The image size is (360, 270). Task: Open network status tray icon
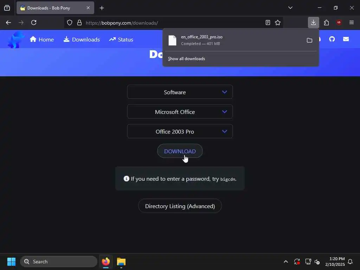(308, 262)
